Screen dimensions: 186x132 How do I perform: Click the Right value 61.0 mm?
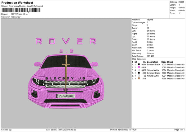pos(151,34)
